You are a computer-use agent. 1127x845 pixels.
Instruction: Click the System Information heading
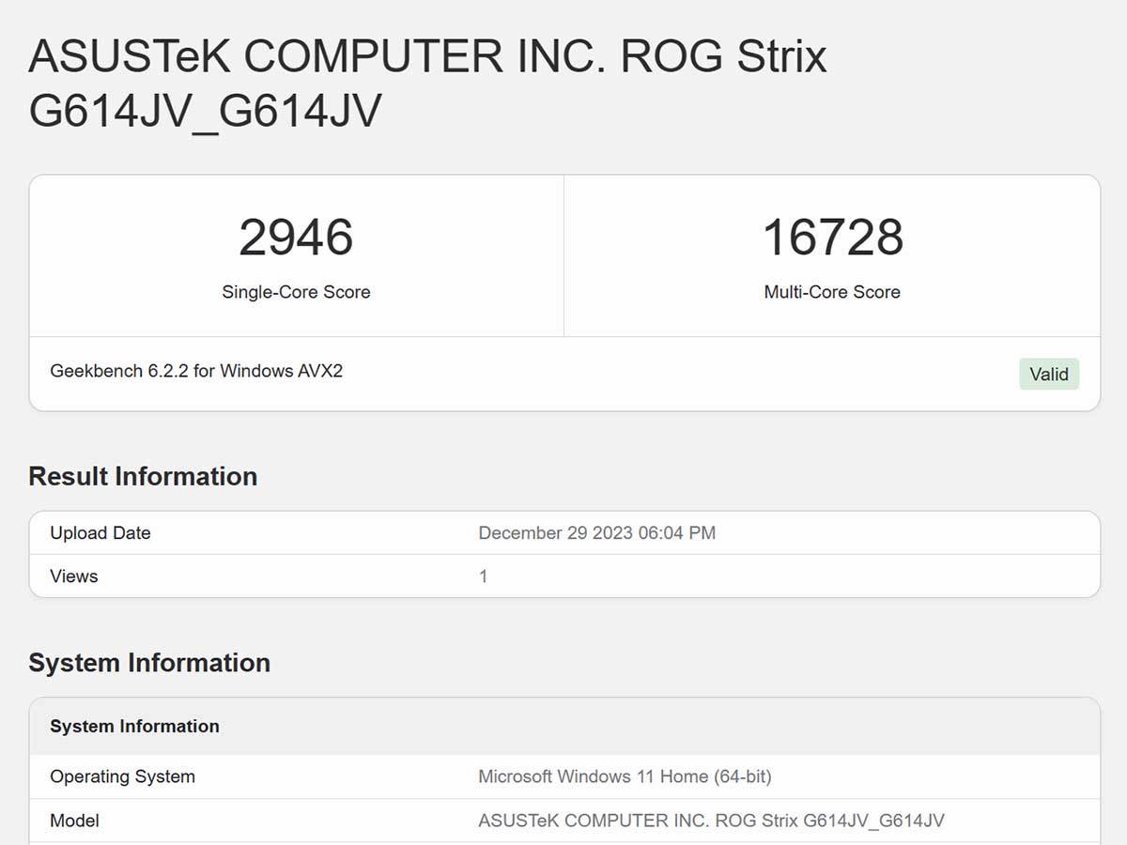(x=149, y=662)
